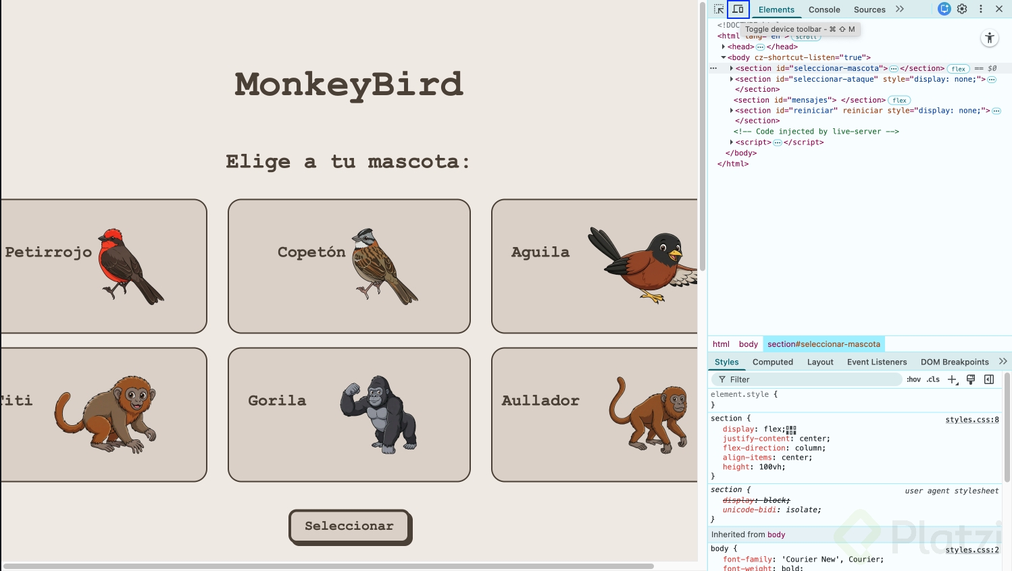Open the flexbox editor icon next to display: flex
Viewport: 1012px width, 571px height.
(791, 429)
